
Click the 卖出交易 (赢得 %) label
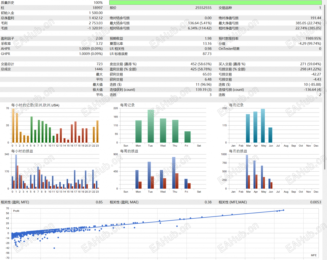click(x=123, y=64)
